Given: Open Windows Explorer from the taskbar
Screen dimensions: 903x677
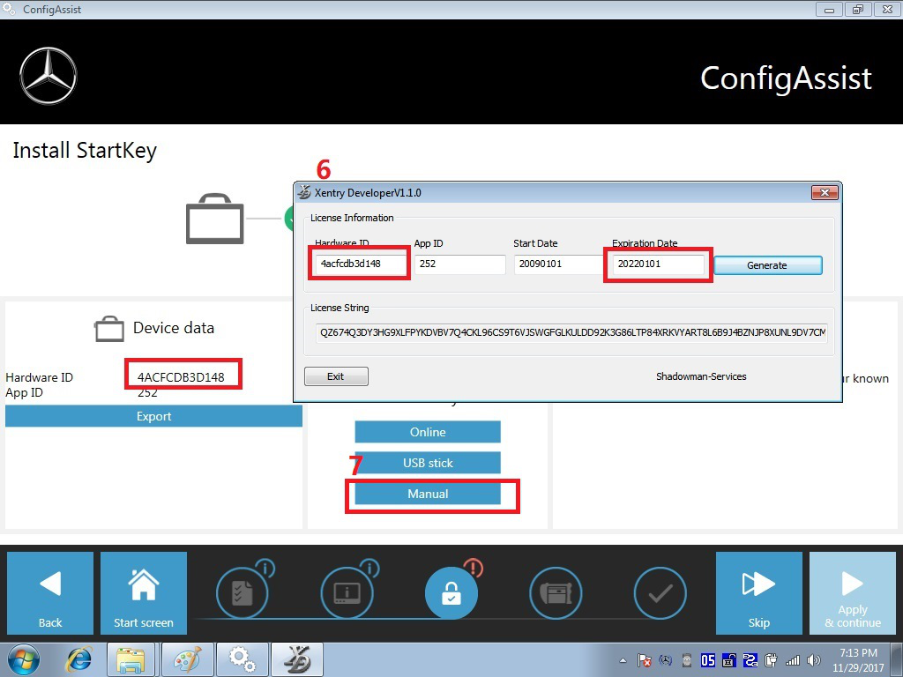Looking at the screenshot, I should click(x=131, y=658).
